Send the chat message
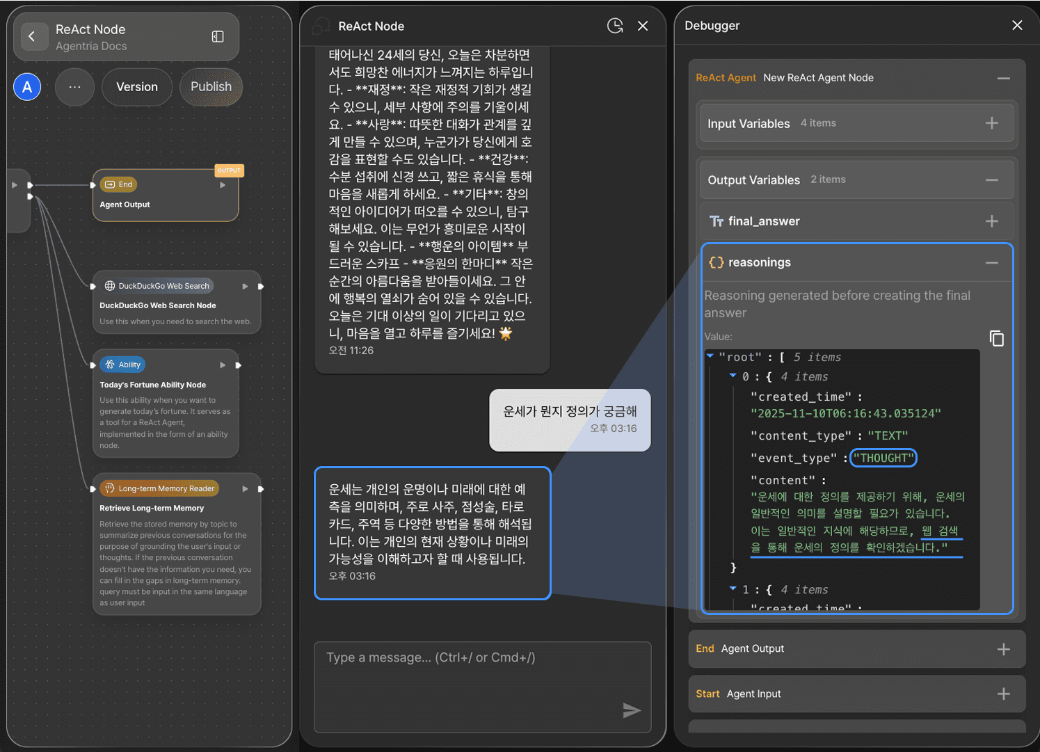 click(631, 710)
